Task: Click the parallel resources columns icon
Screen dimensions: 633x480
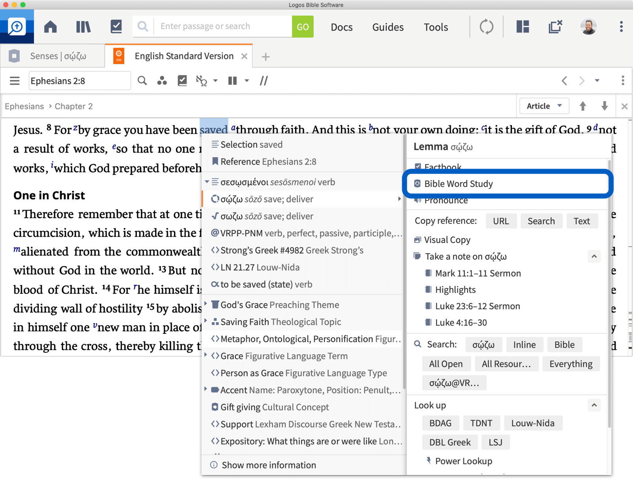Action: point(232,81)
